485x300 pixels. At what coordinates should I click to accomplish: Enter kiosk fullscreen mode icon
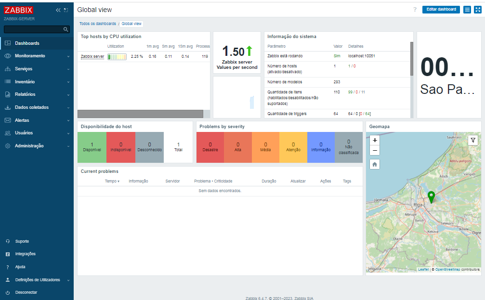point(478,10)
